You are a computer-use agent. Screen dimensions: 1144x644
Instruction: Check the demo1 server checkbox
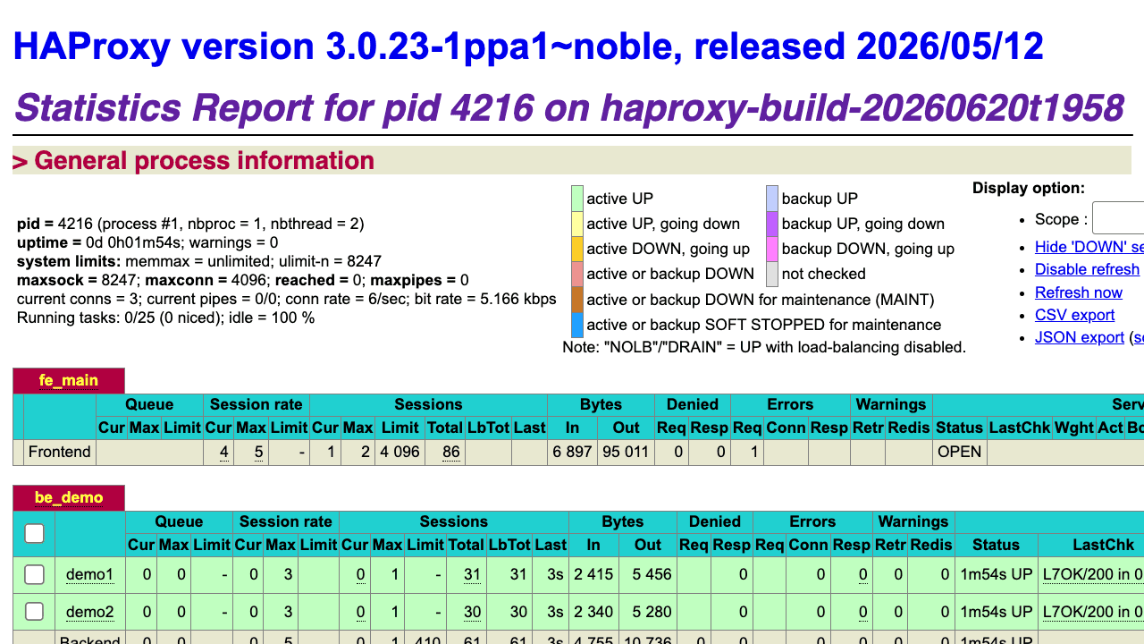click(34, 575)
